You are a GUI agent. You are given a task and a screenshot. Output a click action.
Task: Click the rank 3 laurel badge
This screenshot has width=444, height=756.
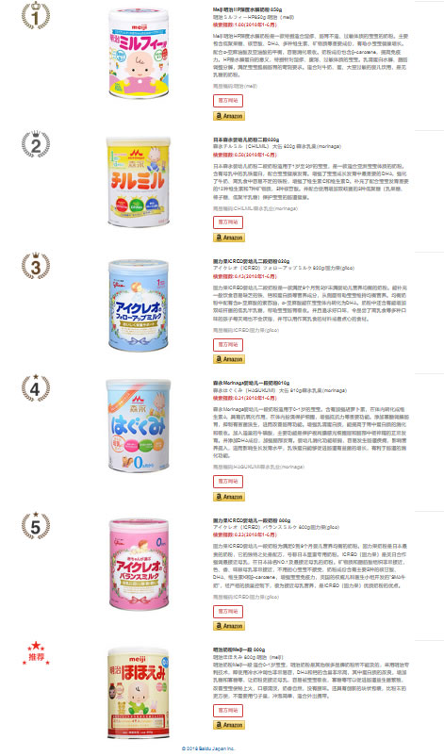click(x=36, y=265)
